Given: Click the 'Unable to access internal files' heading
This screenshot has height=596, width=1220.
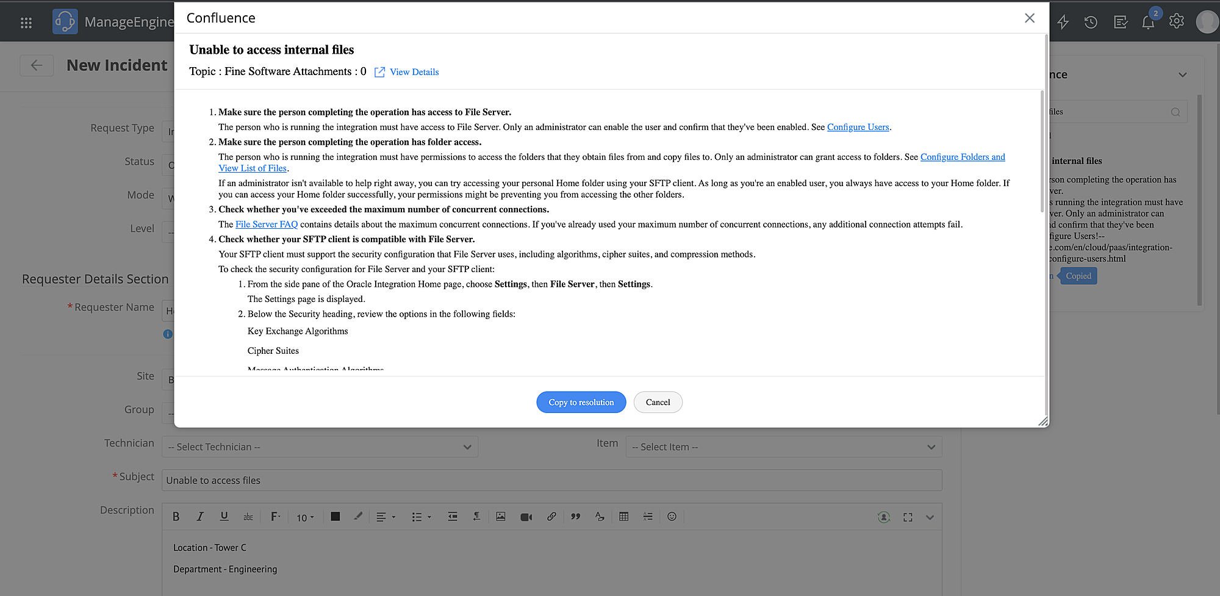Looking at the screenshot, I should pyautogui.click(x=271, y=50).
